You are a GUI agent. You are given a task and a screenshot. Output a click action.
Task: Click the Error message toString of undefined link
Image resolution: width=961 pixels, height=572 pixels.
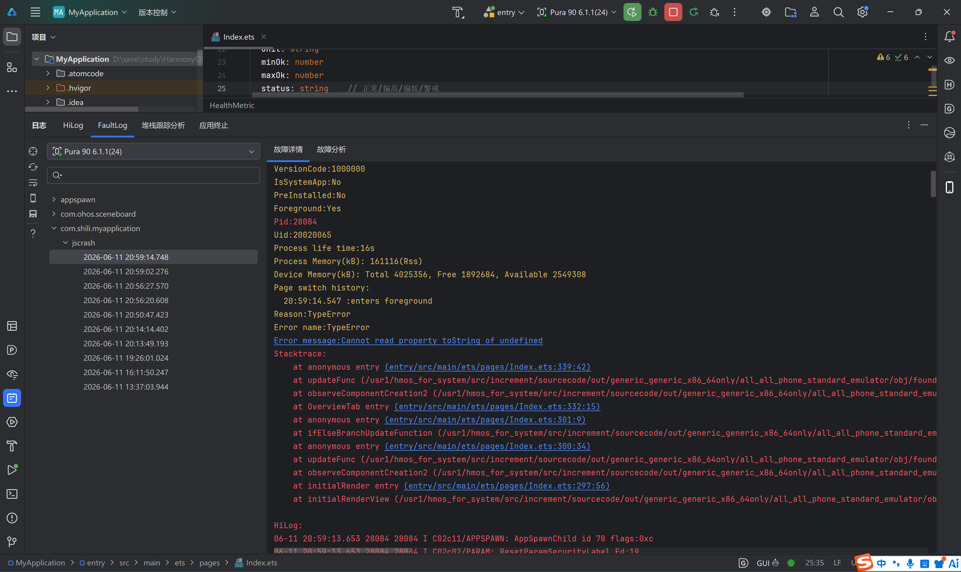point(408,341)
